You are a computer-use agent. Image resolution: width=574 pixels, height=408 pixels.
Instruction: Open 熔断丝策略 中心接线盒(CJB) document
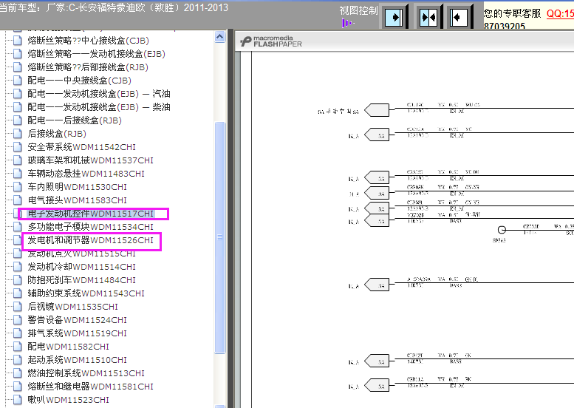click(x=88, y=41)
